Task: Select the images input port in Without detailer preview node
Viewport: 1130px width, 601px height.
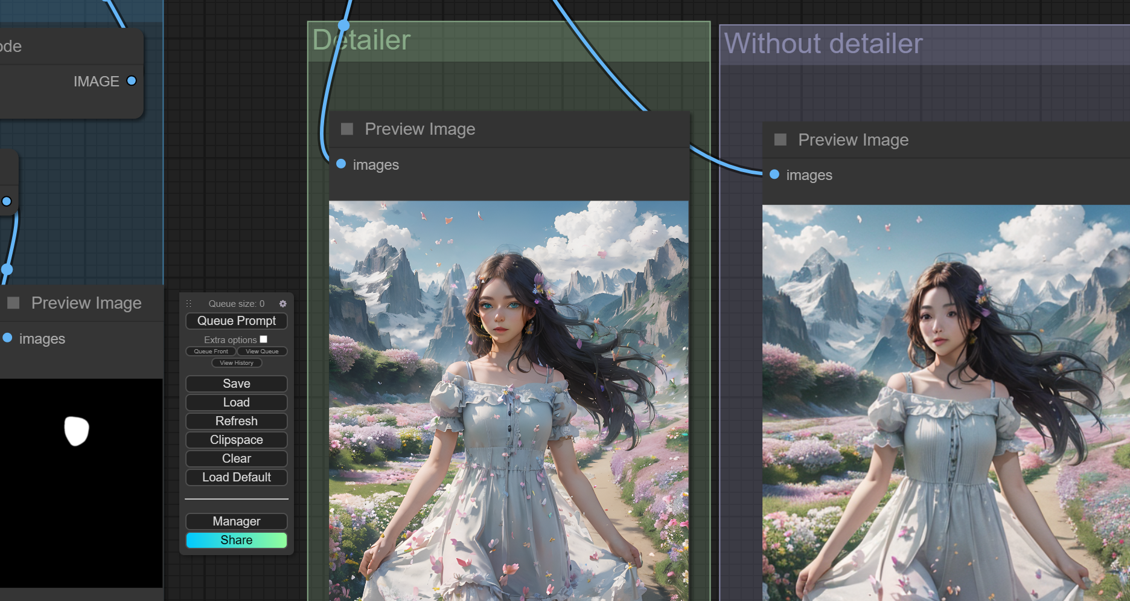Action: click(x=774, y=175)
